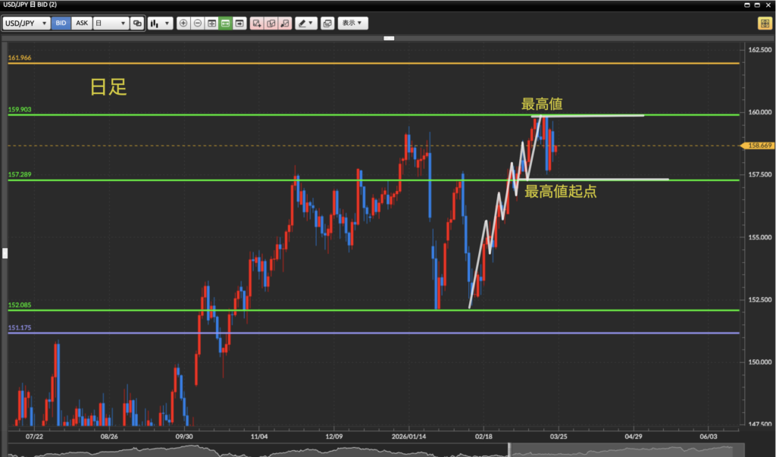Open the pencil drawing tools menu
The width and height of the screenshot is (776, 457).
click(x=305, y=23)
